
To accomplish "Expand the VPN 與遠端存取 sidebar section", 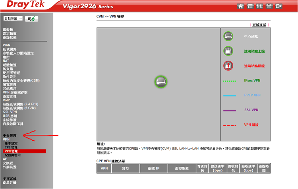I will pyautogui.click(x=15, y=92).
